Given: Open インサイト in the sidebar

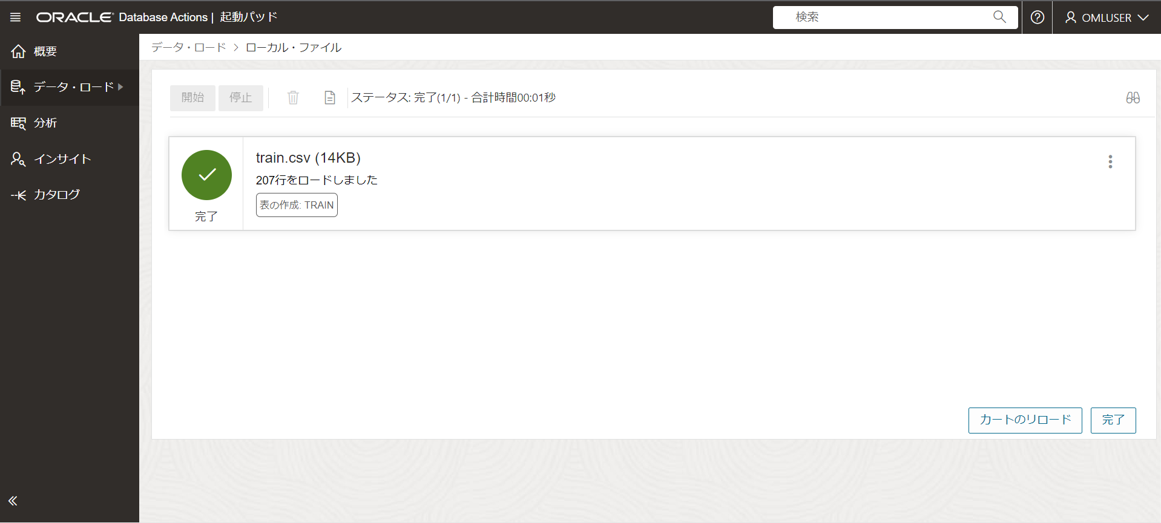Looking at the screenshot, I should tap(70, 159).
